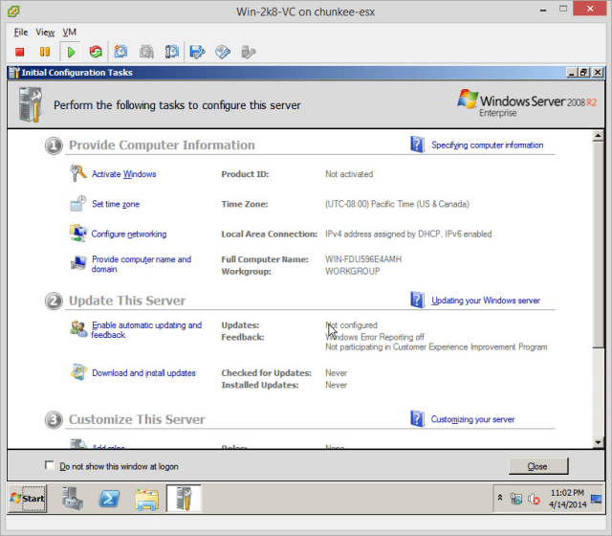Click the 'Update This Server' heading
612x536 pixels.
coord(127,301)
